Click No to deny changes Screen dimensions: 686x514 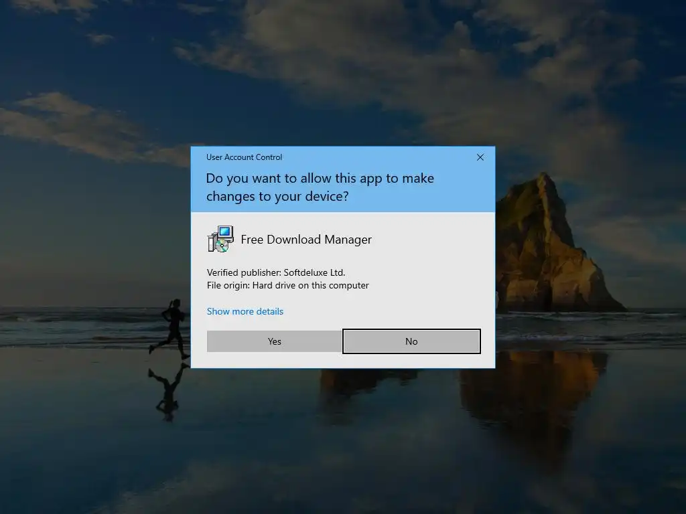411,341
